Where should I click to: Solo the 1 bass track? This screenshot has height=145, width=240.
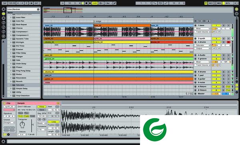(224, 25)
